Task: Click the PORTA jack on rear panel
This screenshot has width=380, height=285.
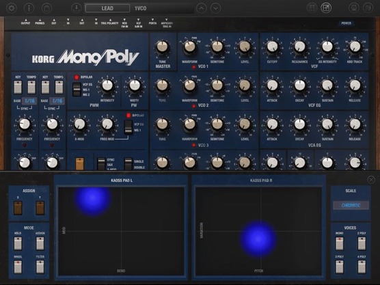Action: pos(152,22)
